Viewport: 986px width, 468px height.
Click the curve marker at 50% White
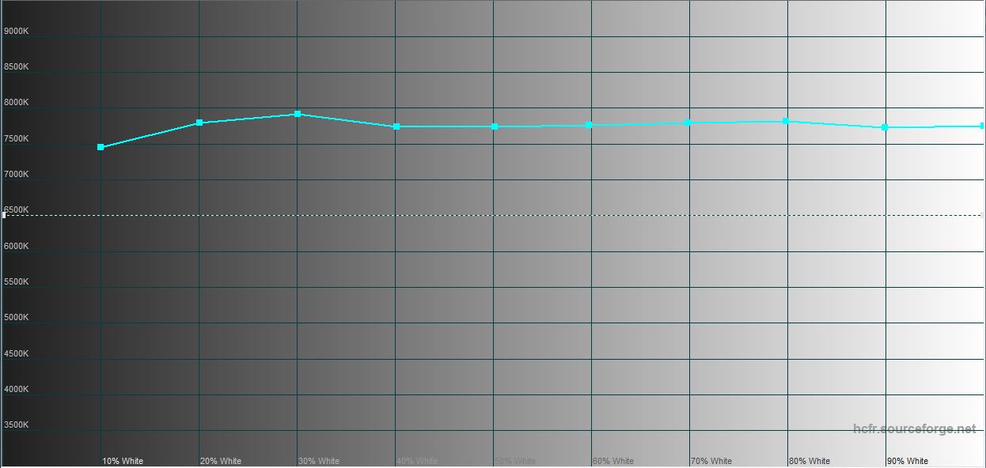[x=495, y=126]
